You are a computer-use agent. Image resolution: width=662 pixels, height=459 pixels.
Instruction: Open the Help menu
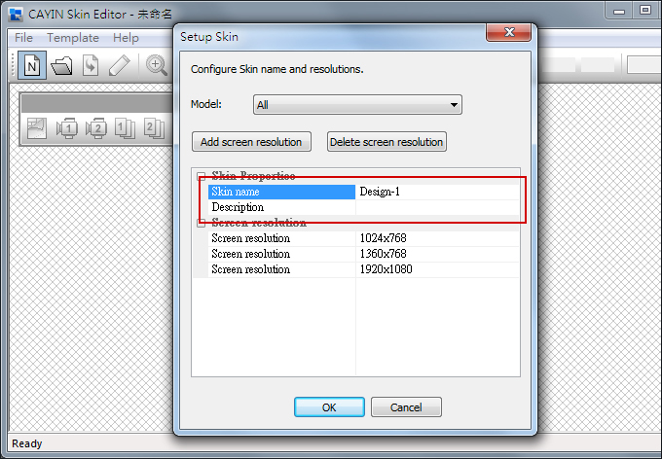coord(126,38)
